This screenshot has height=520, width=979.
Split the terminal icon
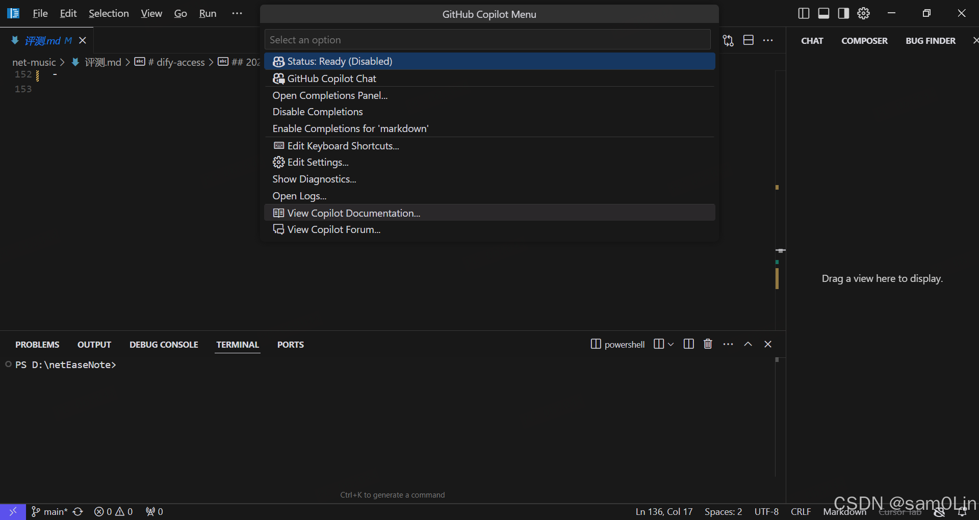(x=688, y=344)
